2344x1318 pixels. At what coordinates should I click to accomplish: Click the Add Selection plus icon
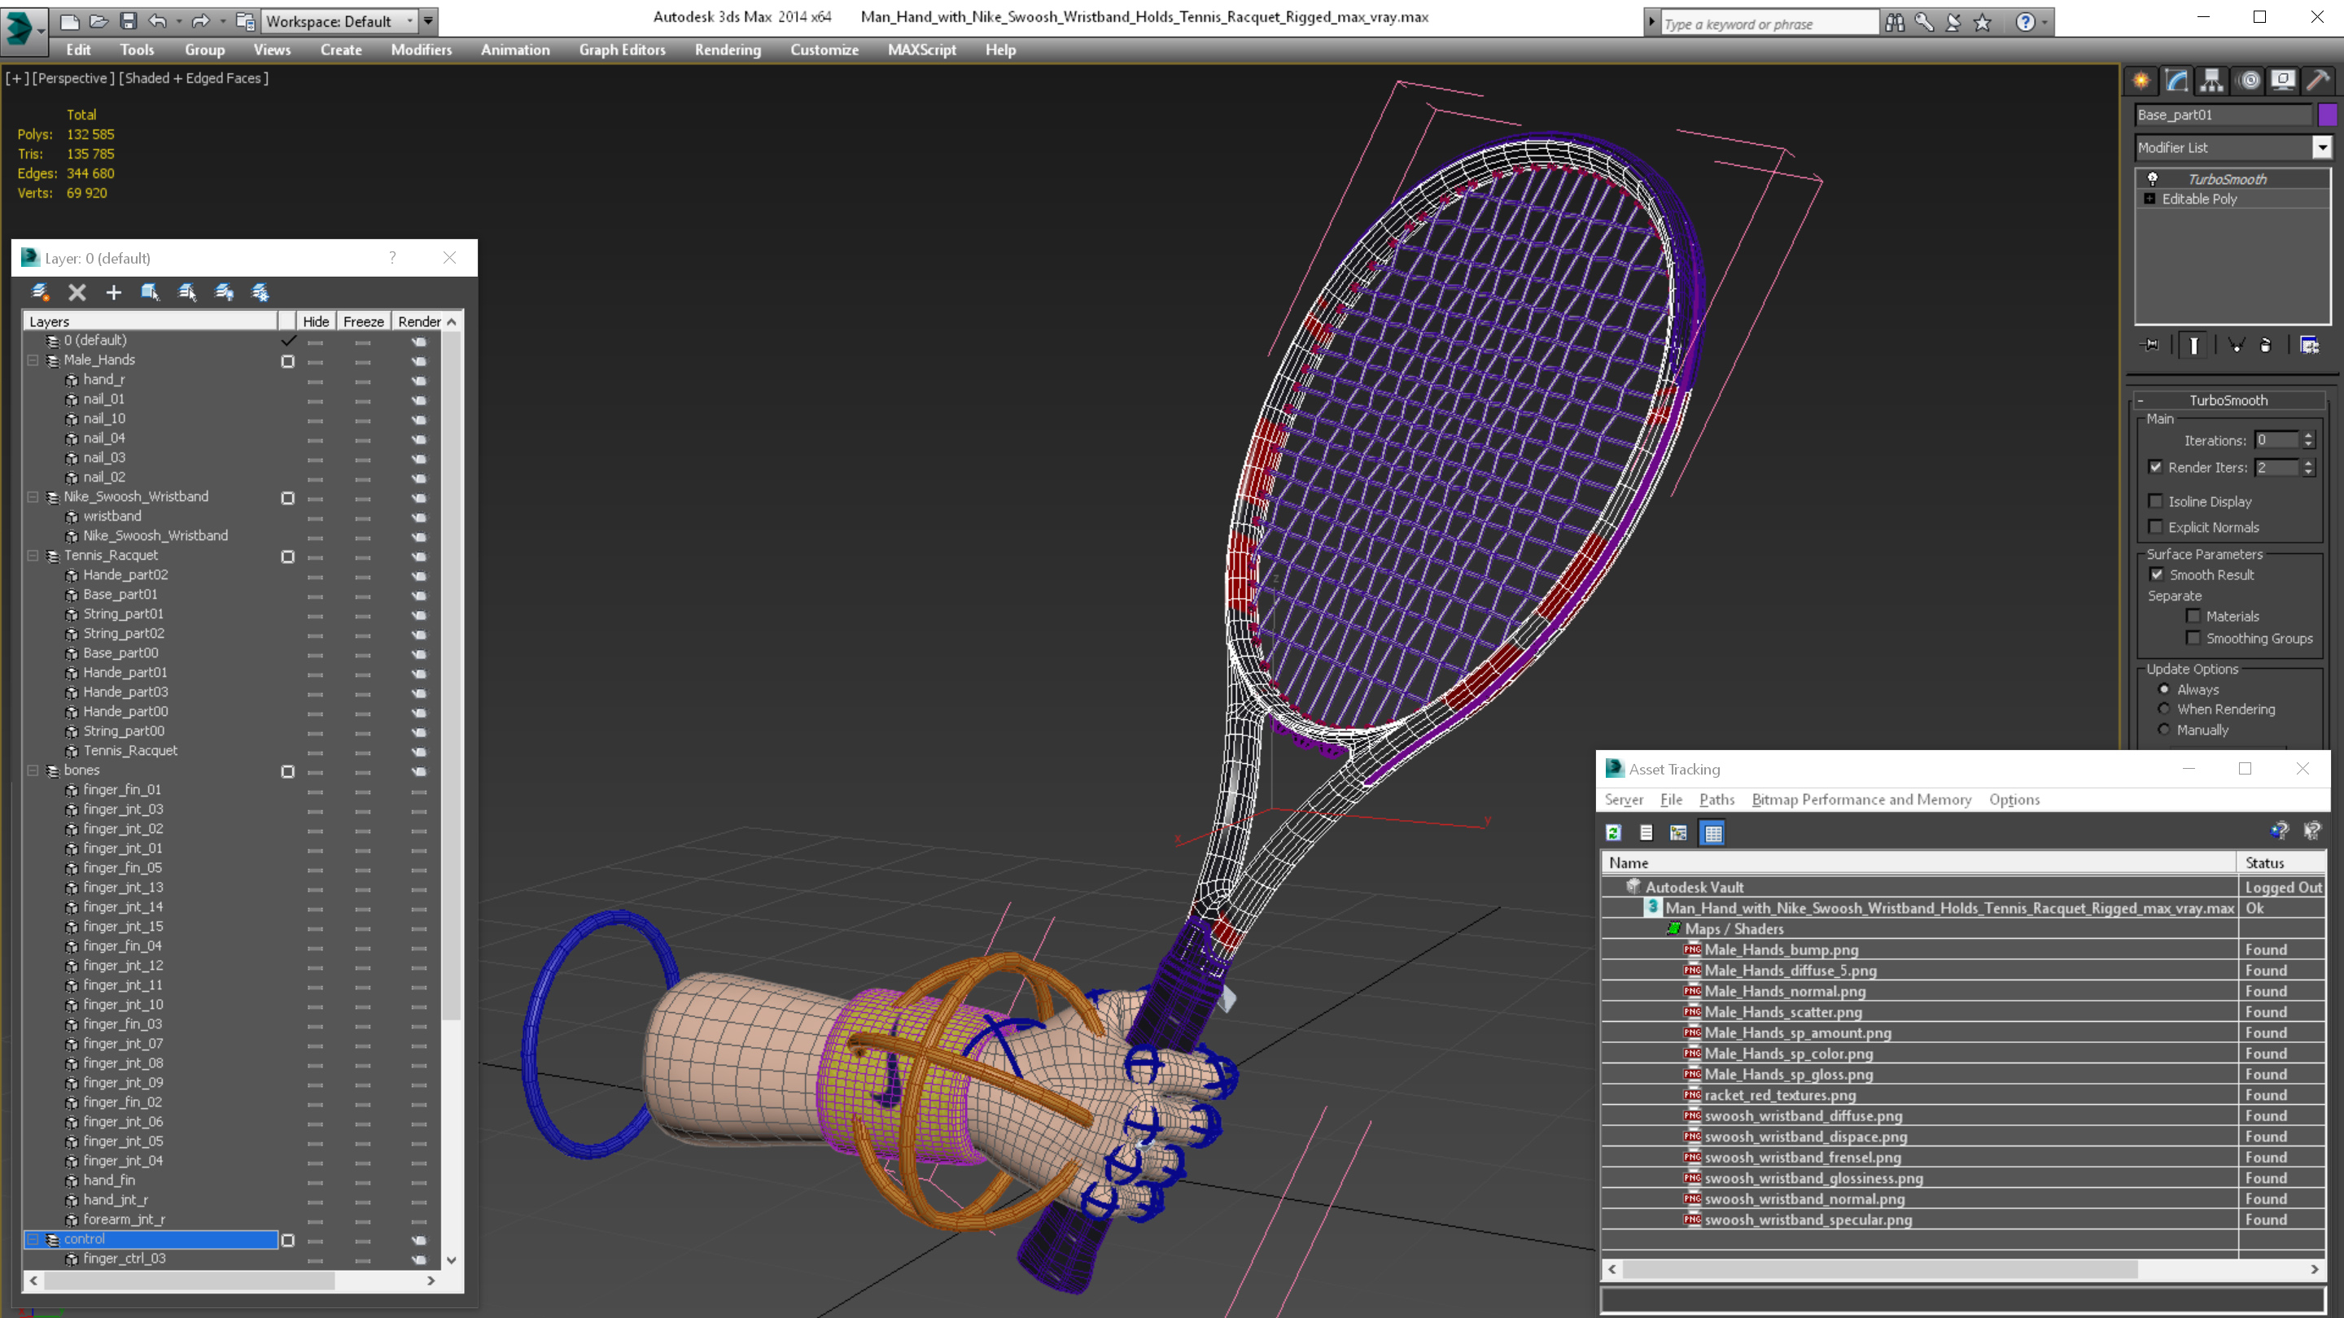pos(114,292)
